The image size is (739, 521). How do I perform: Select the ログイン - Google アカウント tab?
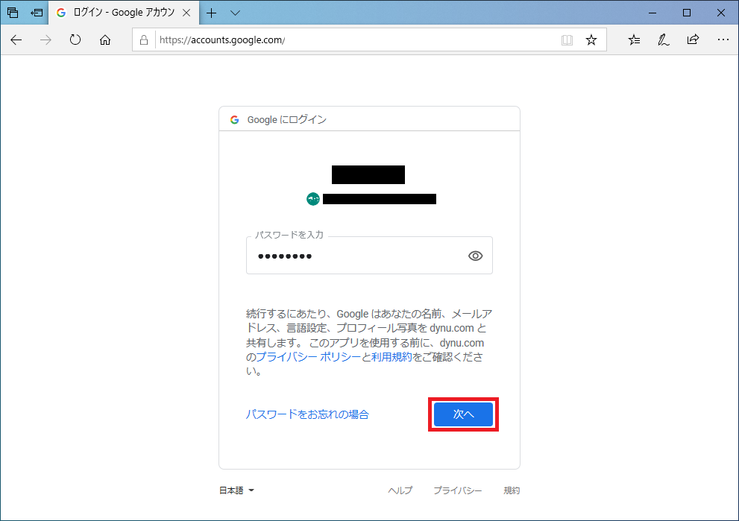click(x=124, y=13)
